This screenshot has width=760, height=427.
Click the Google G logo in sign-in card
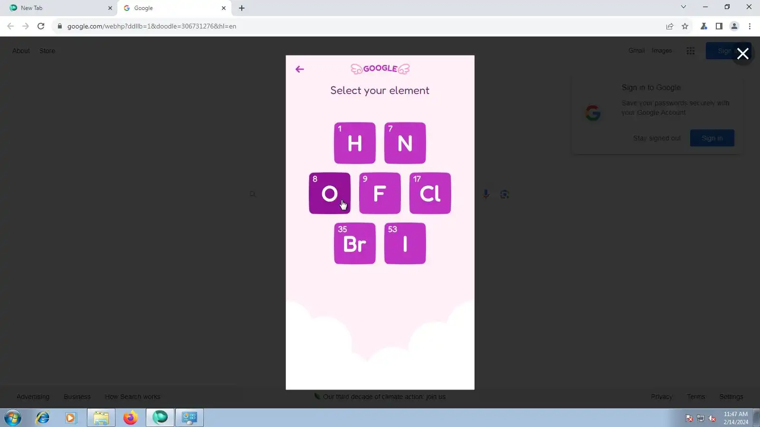(x=593, y=113)
